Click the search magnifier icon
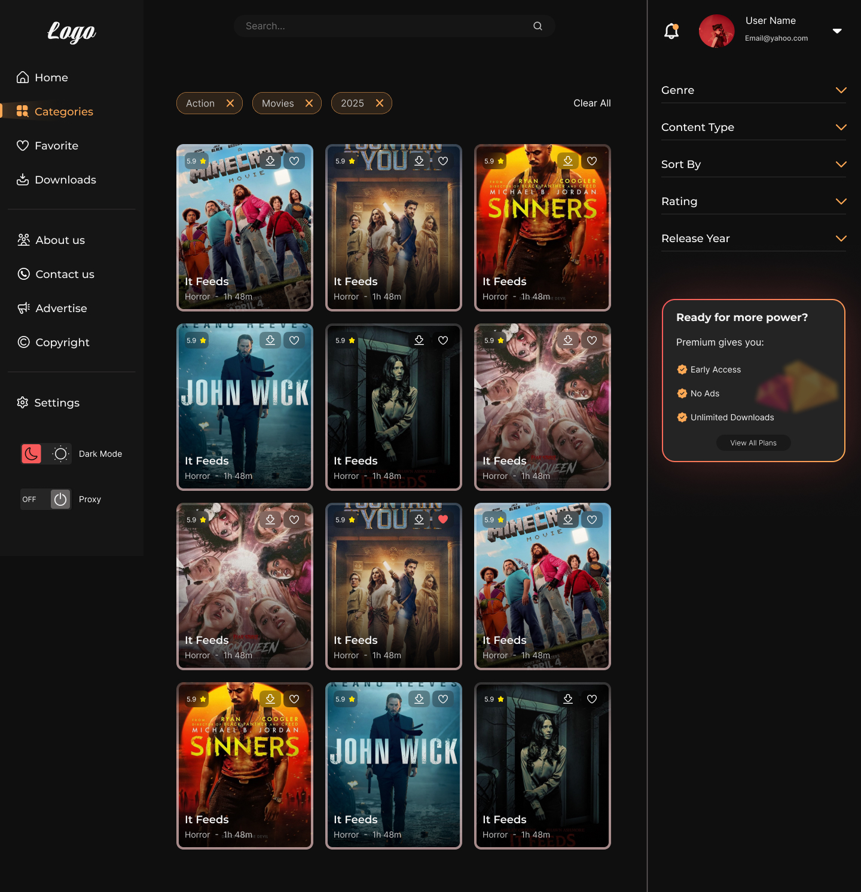The image size is (861, 892). 538,26
